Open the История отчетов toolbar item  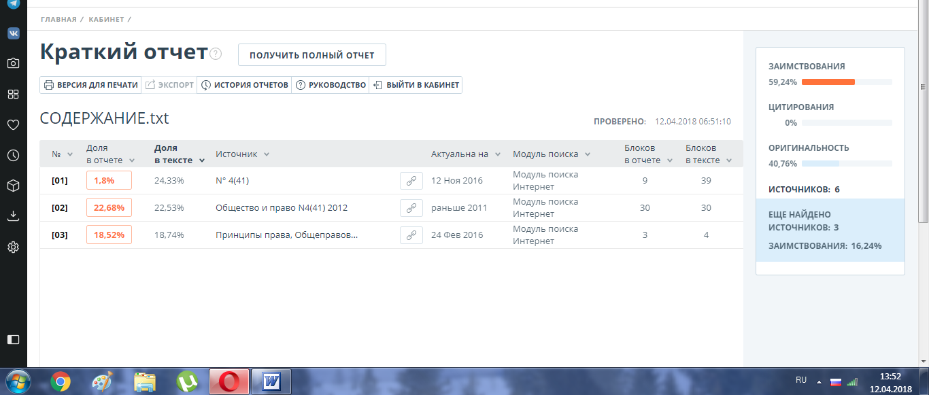244,85
